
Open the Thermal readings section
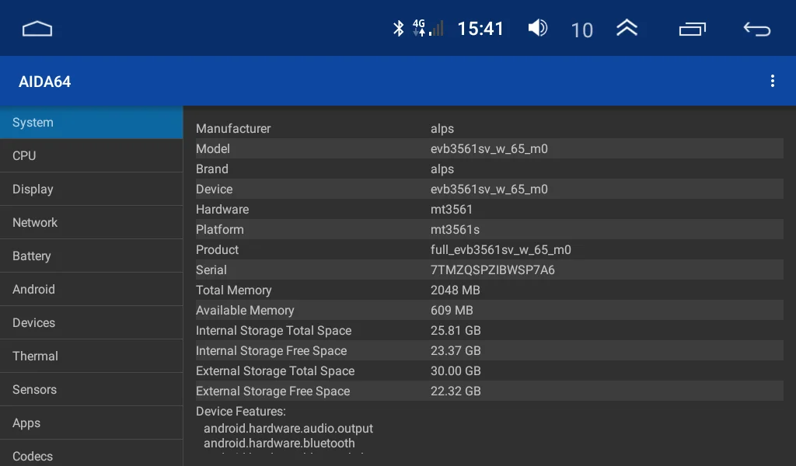[x=91, y=356]
